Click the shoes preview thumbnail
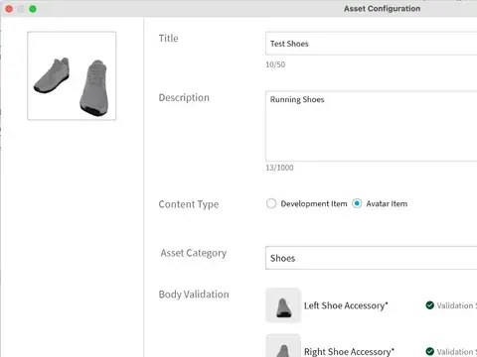 pyautogui.click(x=72, y=75)
